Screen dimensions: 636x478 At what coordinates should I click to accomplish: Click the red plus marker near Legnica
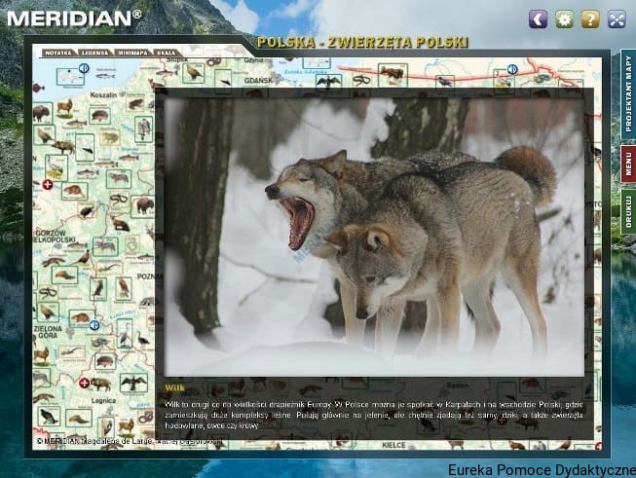[84, 383]
